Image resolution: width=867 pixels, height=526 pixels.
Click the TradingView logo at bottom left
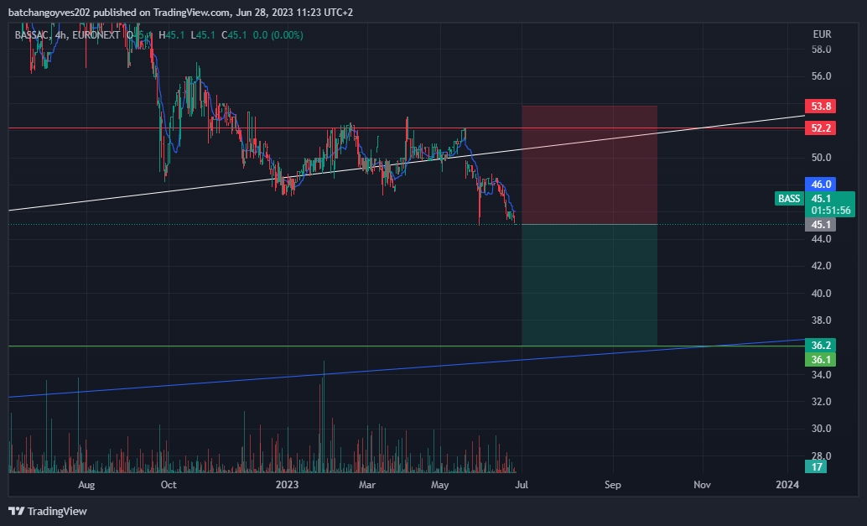pyautogui.click(x=48, y=511)
